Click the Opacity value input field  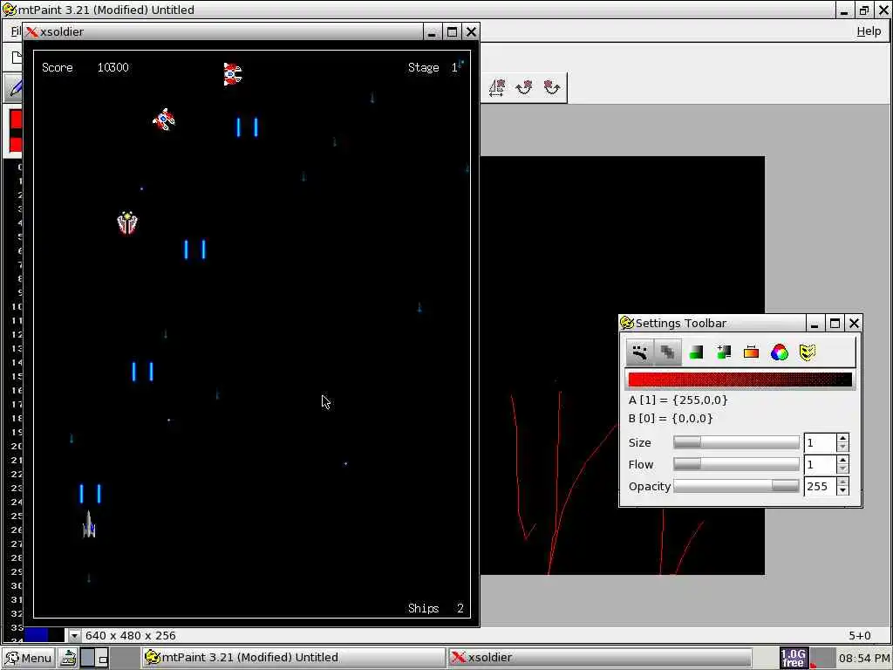click(820, 486)
